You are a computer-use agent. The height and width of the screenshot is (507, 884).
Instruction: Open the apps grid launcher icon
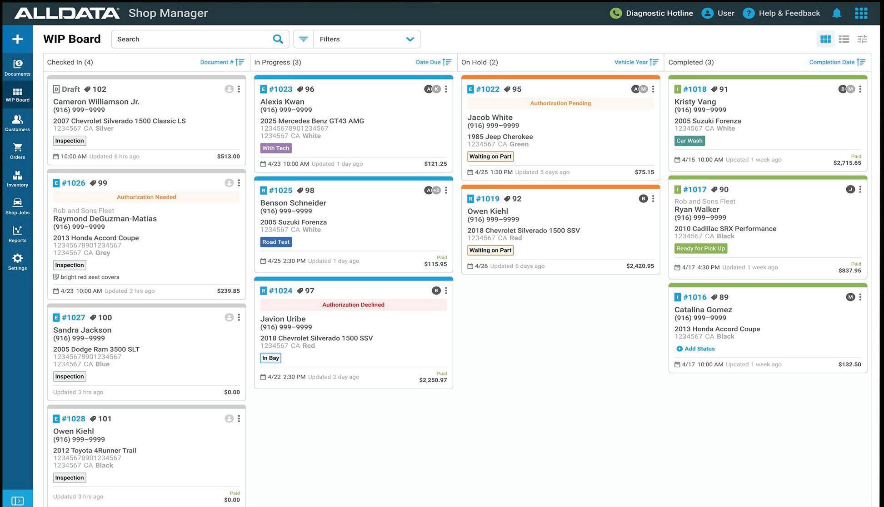click(861, 13)
